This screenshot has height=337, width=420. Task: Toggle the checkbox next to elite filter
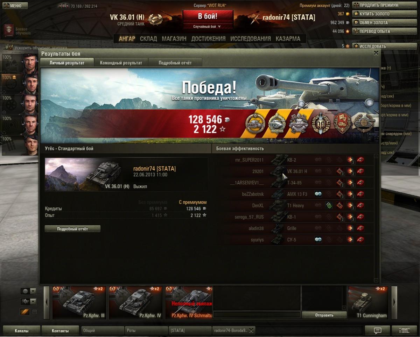35,312
